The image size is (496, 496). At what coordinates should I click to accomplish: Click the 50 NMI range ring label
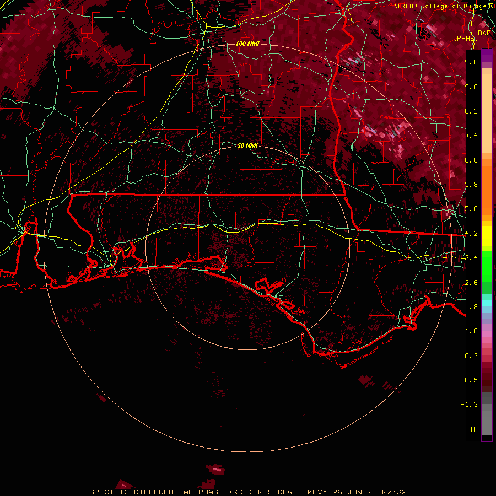coord(247,145)
